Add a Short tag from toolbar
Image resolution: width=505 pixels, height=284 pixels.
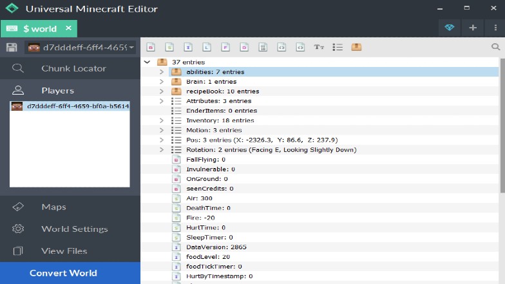(169, 47)
